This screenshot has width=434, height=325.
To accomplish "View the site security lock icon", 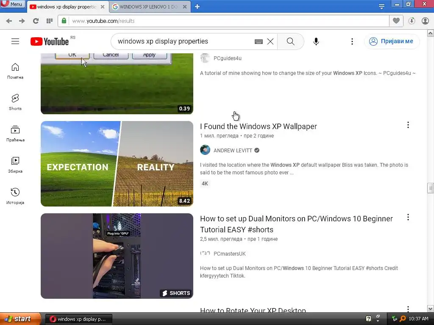I will tap(64, 21).
